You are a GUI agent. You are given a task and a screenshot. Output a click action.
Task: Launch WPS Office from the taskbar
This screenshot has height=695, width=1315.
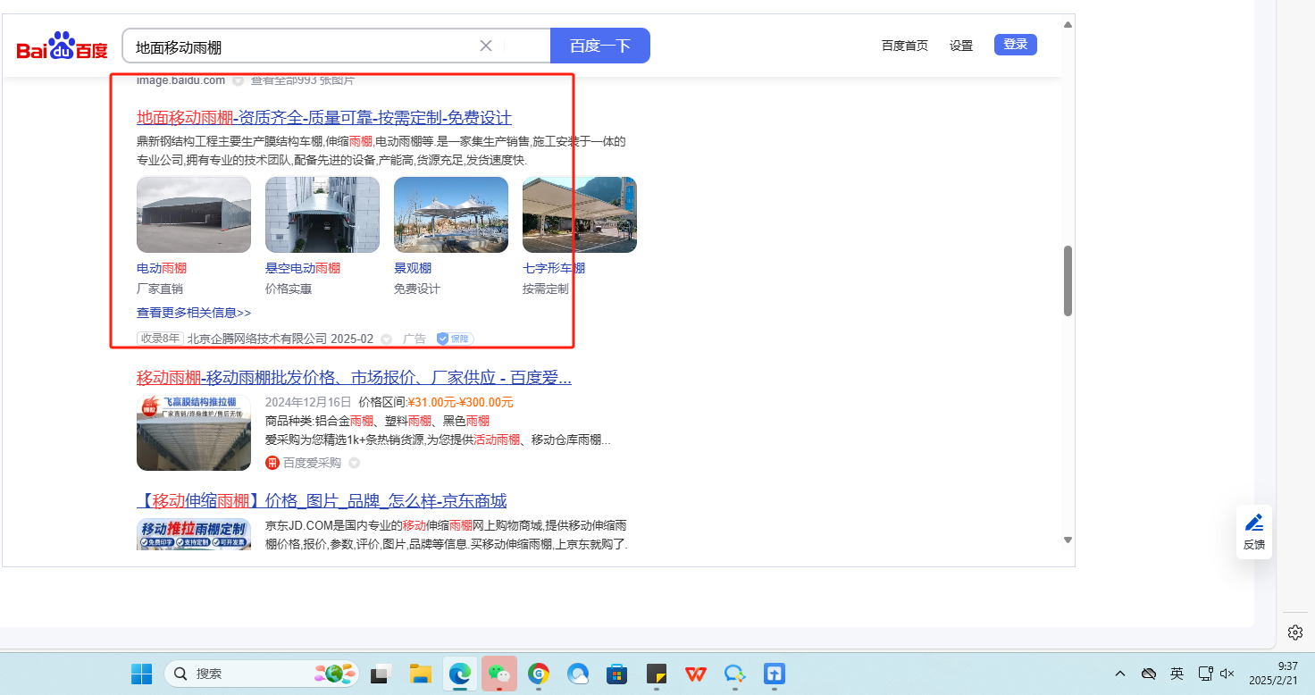(x=695, y=674)
